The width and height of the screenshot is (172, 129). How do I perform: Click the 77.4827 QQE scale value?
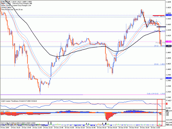coord(169,100)
